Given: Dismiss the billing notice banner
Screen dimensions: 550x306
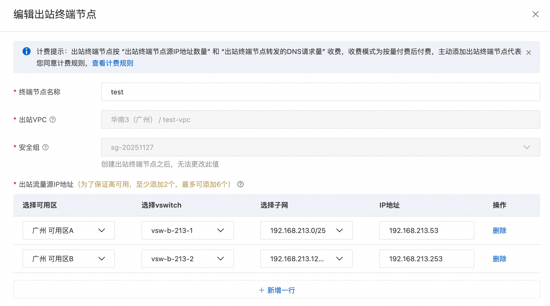Looking at the screenshot, I should pyautogui.click(x=529, y=53).
